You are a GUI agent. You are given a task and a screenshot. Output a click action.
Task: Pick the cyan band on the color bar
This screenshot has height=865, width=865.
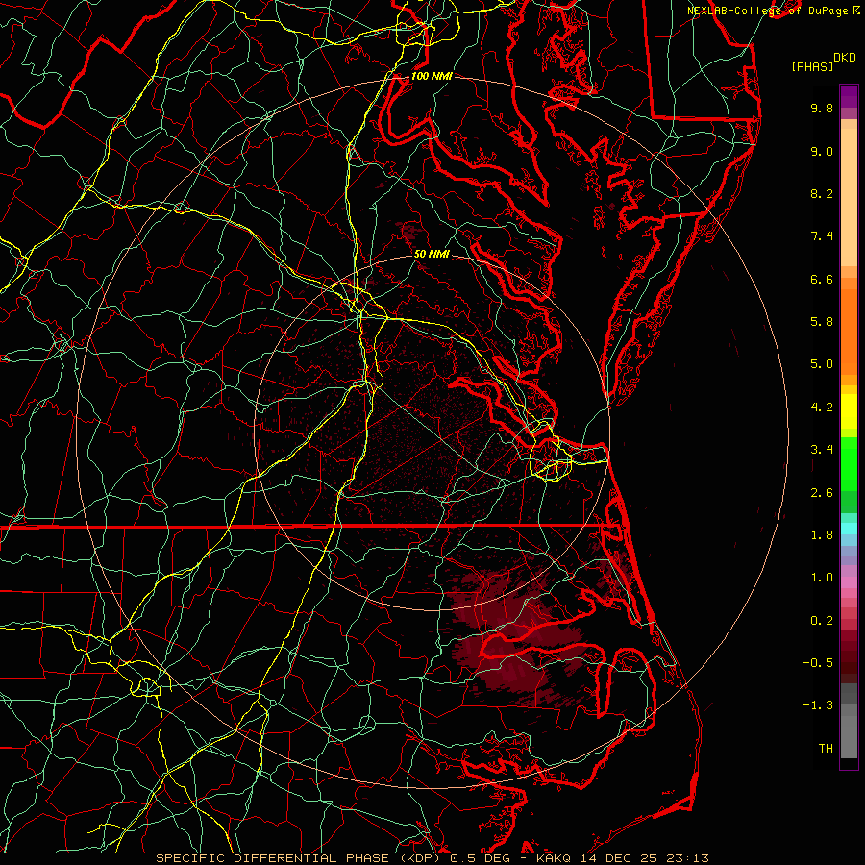point(849,529)
